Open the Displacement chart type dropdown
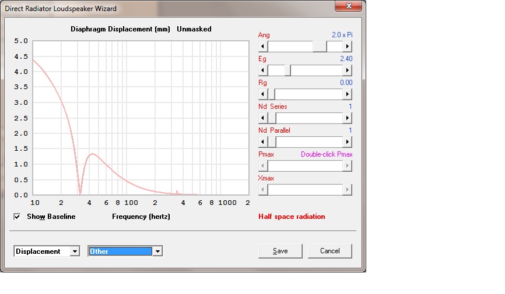The width and height of the screenshot is (505, 294). tap(75, 252)
